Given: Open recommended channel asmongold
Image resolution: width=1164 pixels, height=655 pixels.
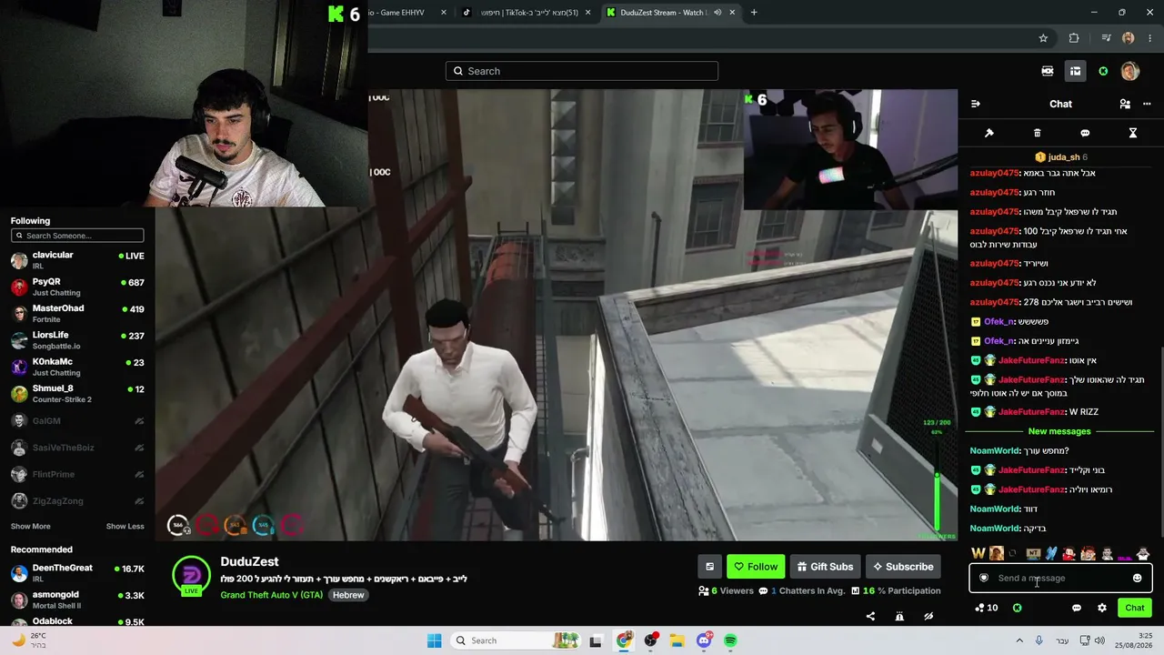Looking at the screenshot, I should coord(77,600).
